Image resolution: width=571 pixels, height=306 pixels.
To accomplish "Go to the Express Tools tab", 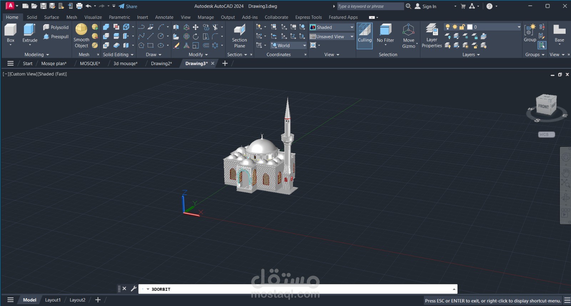I will tap(308, 17).
